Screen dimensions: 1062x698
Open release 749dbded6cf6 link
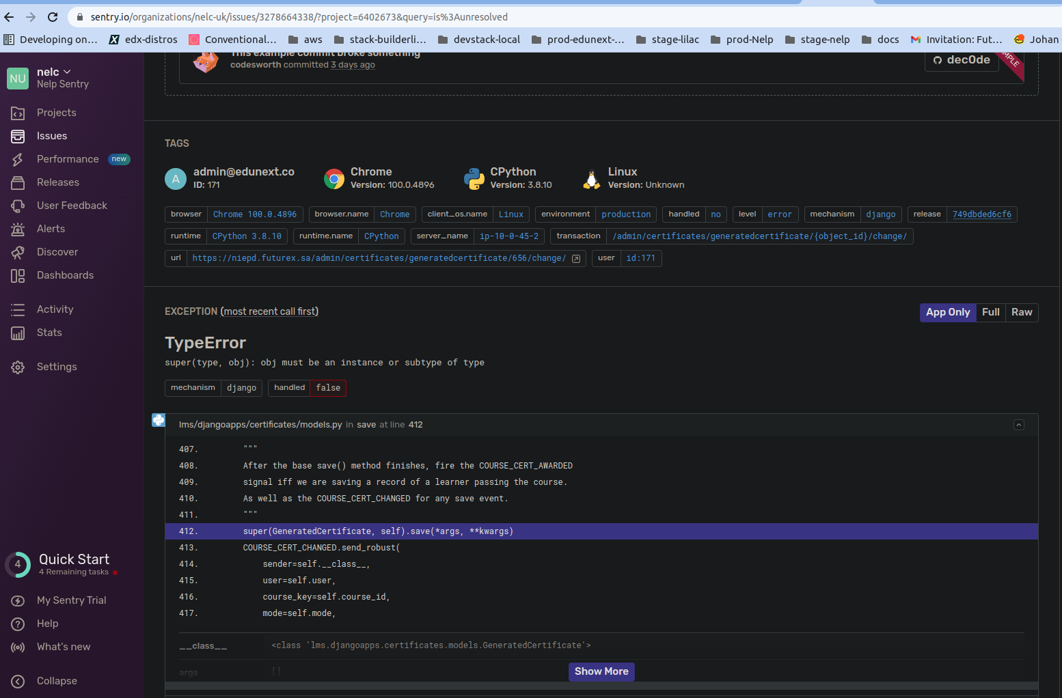982,214
